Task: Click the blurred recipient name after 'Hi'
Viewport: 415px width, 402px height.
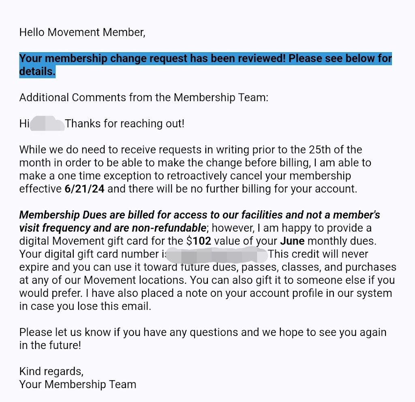Action: tap(47, 124)
